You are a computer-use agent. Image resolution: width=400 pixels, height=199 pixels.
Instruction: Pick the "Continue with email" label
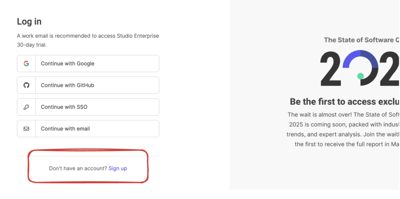[65, 129]
